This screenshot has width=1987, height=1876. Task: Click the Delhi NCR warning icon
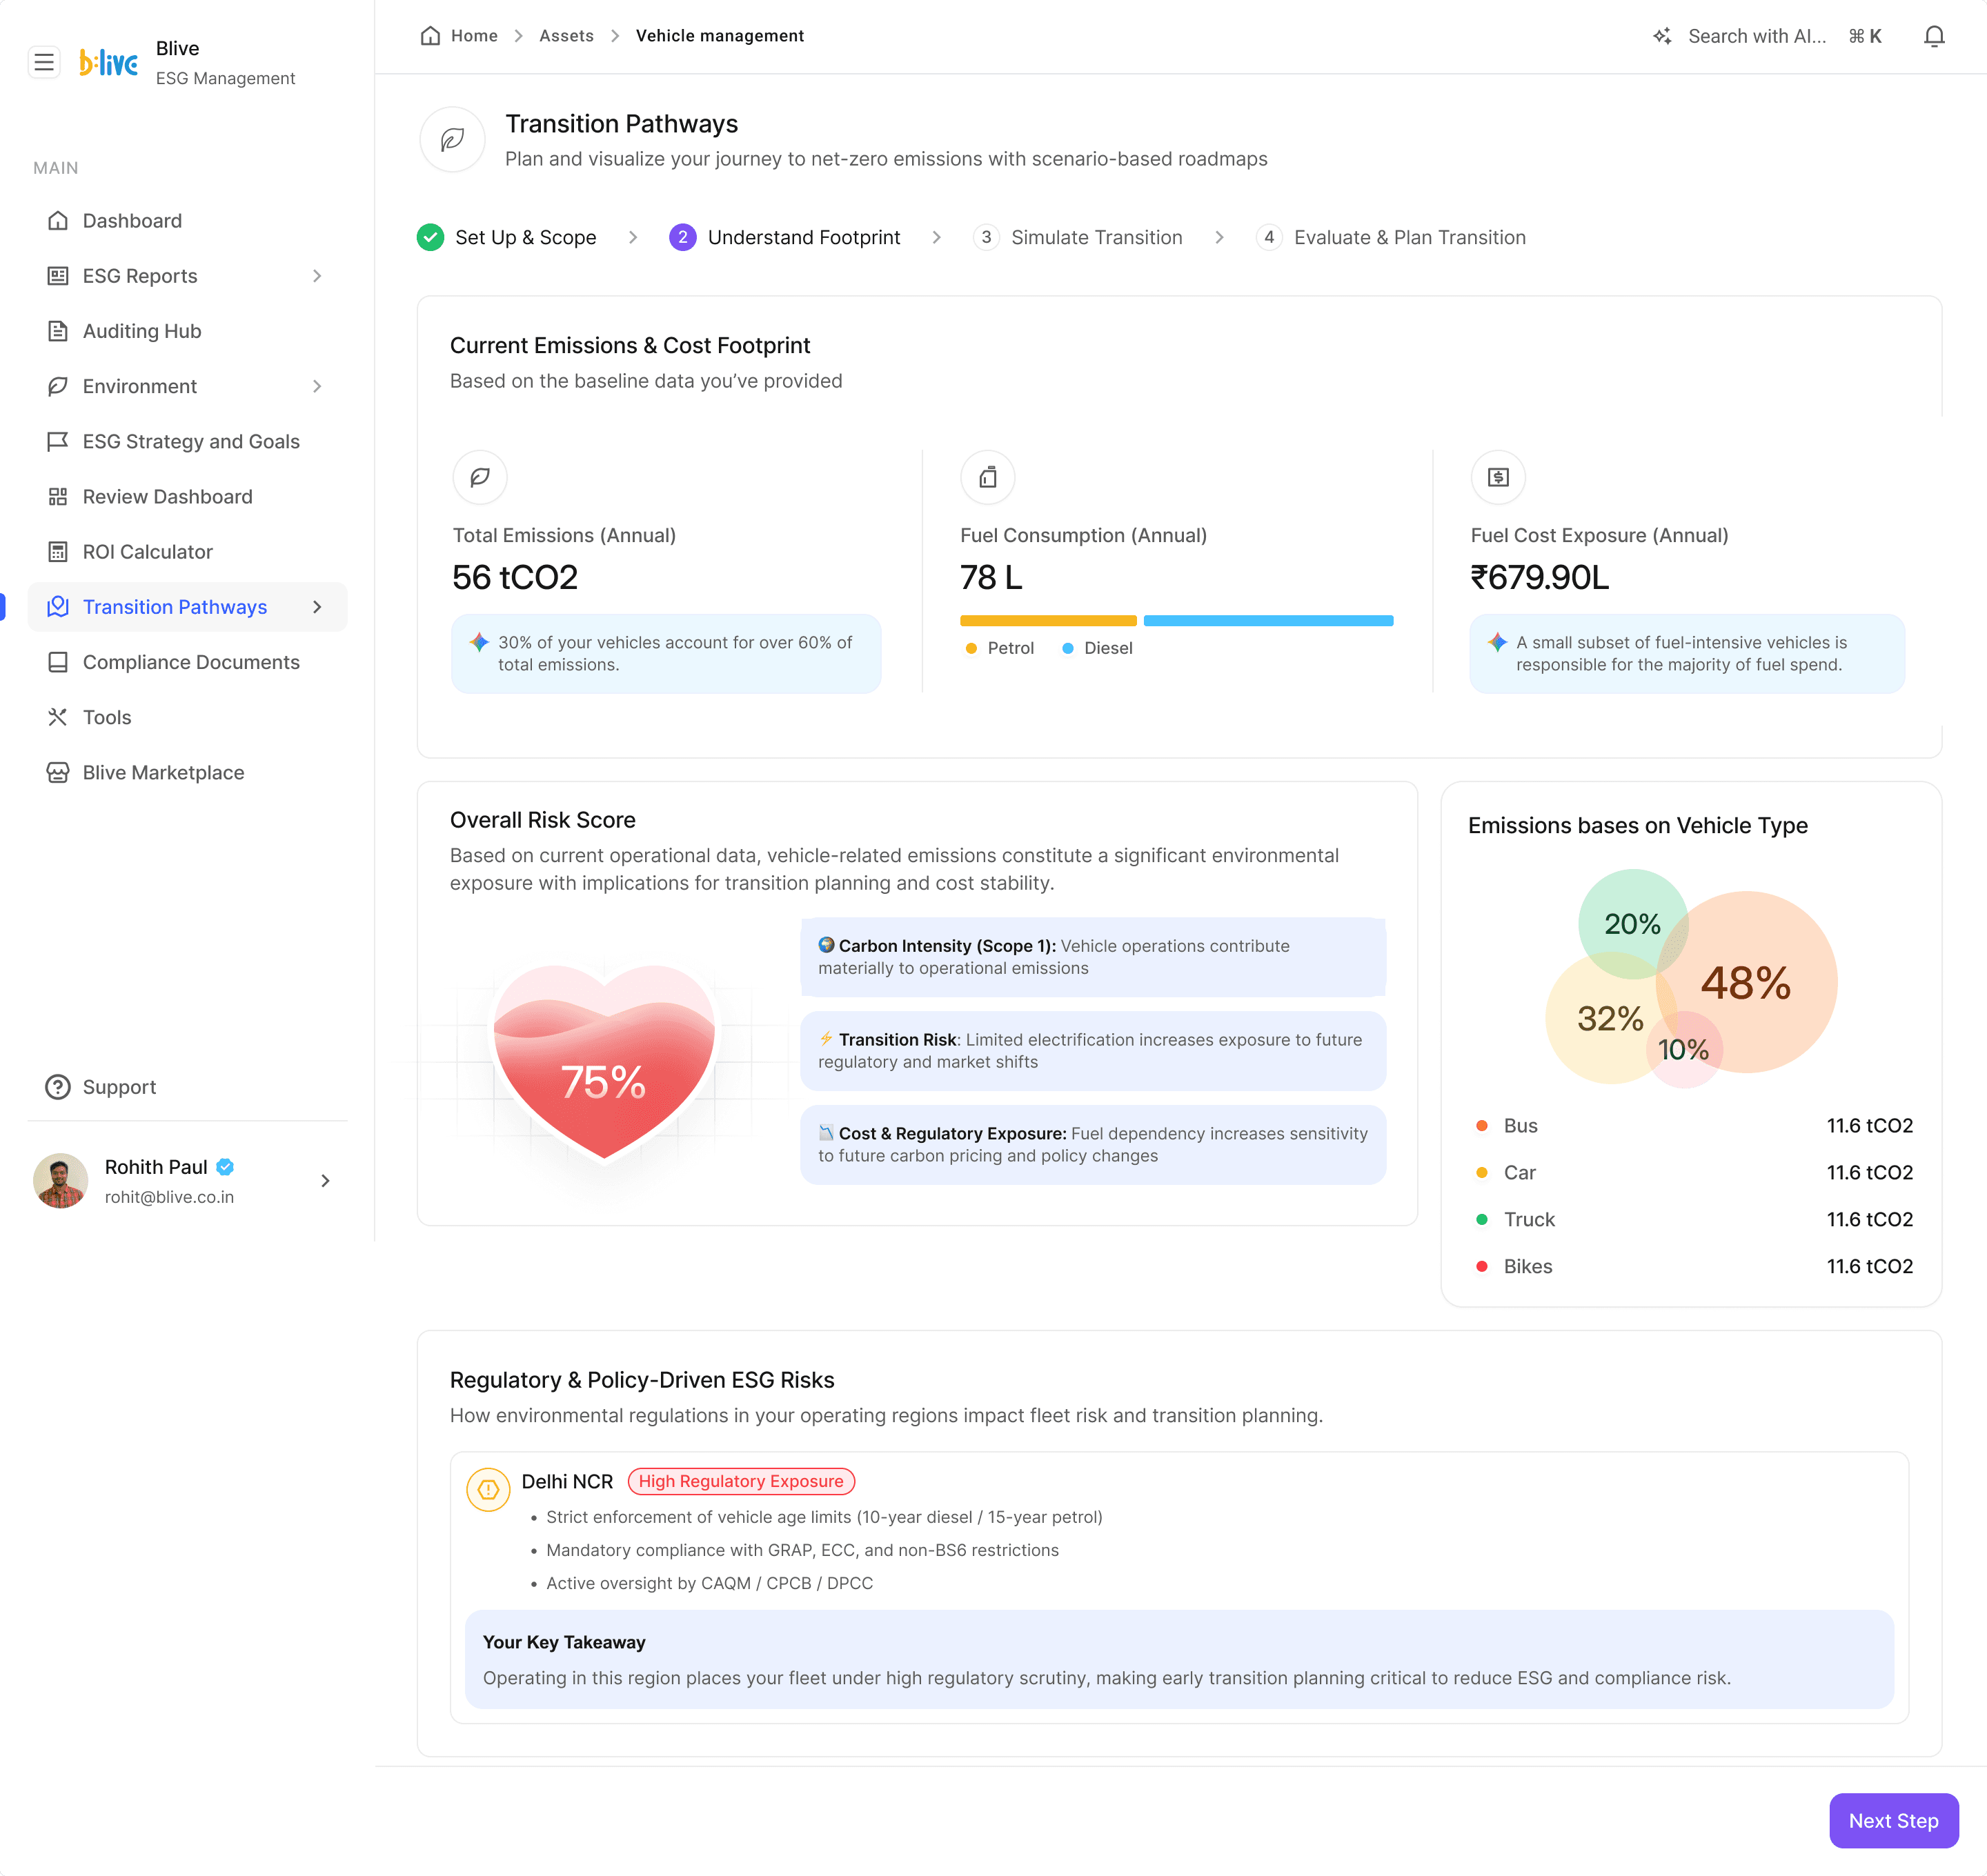(488, 1489)
